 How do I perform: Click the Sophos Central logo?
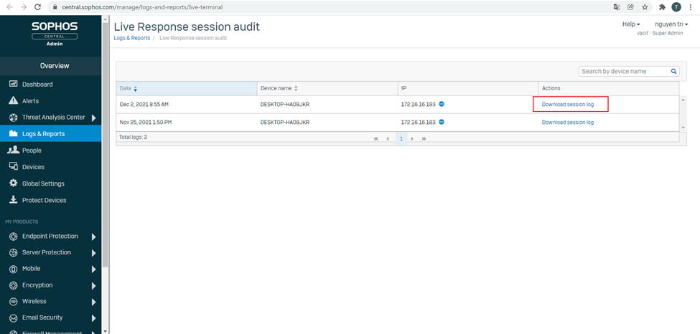(x=55, y=32)
